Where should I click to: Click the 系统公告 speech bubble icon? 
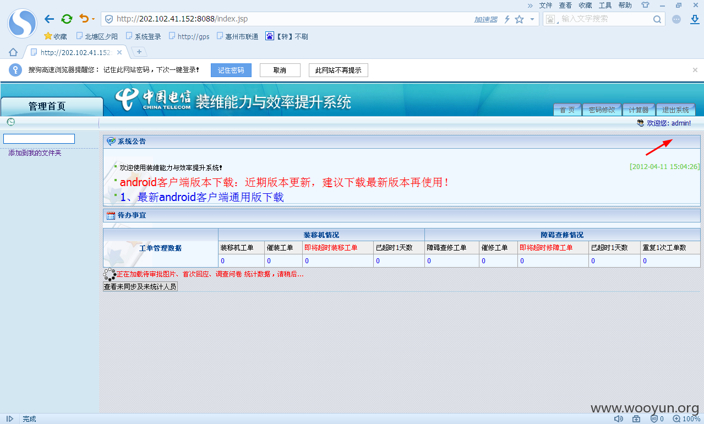pyautogui.click(x=111, y=142)
